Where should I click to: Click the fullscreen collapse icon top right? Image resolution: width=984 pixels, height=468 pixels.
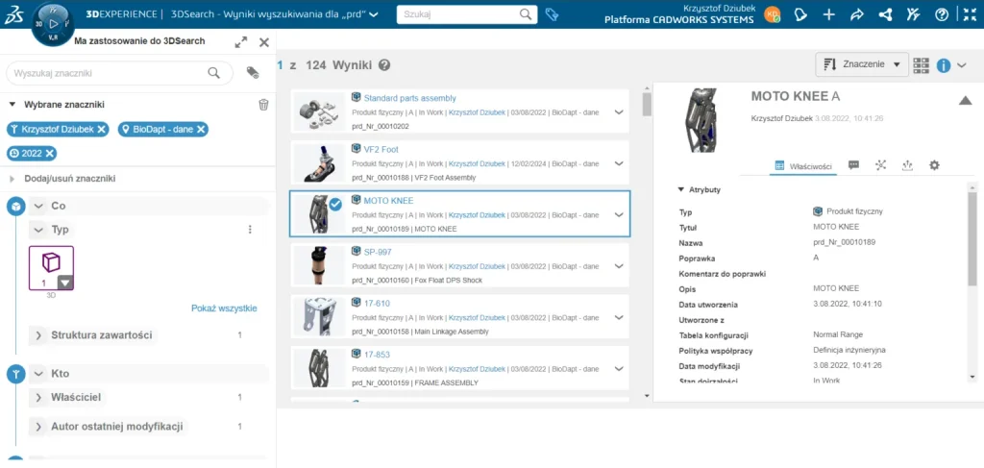[970, 14]
